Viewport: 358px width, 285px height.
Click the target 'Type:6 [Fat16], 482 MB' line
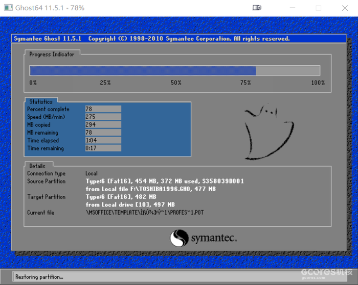[x=121, y=197]
